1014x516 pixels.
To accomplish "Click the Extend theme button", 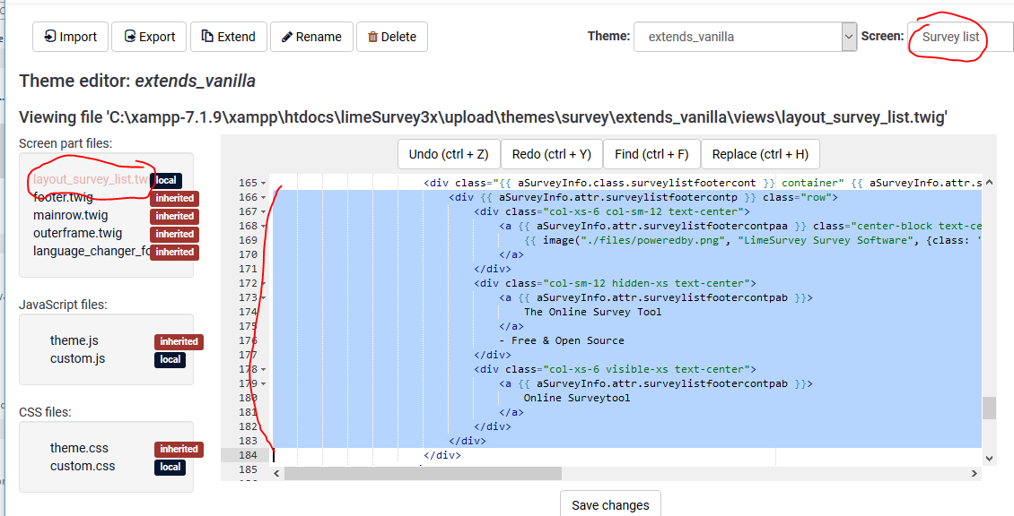I will (x=228, y=37).
